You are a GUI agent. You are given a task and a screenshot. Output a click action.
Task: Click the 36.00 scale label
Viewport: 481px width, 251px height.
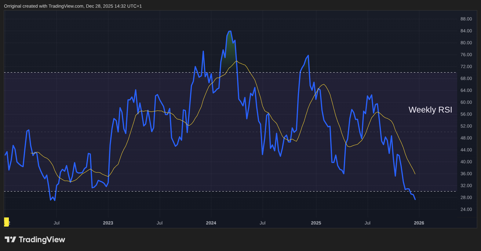click(x=466, y=174)
